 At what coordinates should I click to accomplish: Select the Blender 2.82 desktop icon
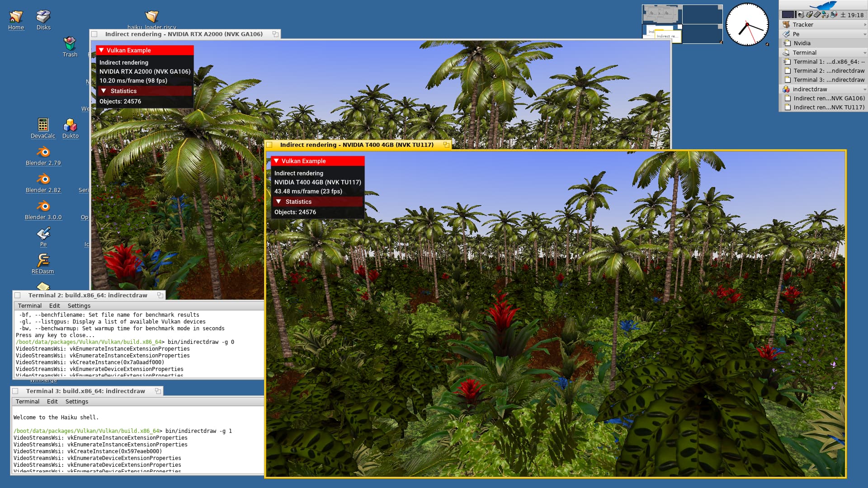point(43,179)
